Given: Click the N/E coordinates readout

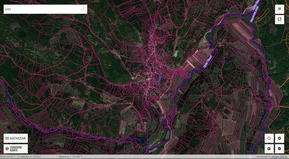Looking at the screenshot, I should tap(29, 157).
